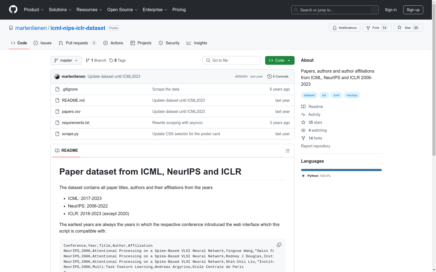View the 14 forks link

(312, 138)
